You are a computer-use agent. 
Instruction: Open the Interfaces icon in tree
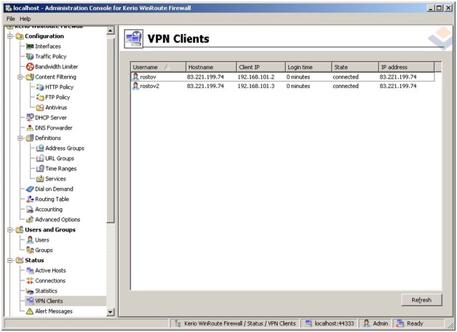[30, 47]
